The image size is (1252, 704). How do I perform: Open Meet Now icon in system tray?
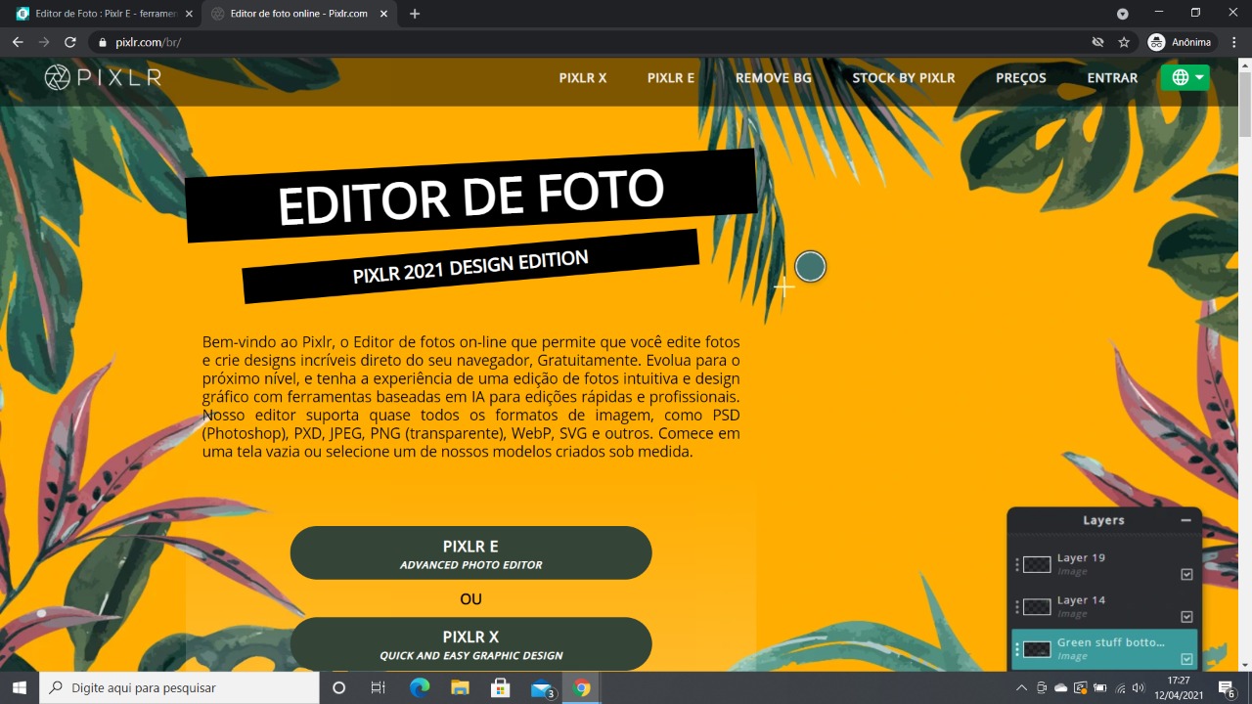(x=1042, y=687)
